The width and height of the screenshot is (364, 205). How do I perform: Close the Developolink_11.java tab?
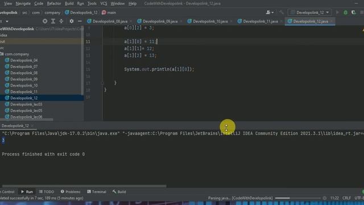pos(282,22)
